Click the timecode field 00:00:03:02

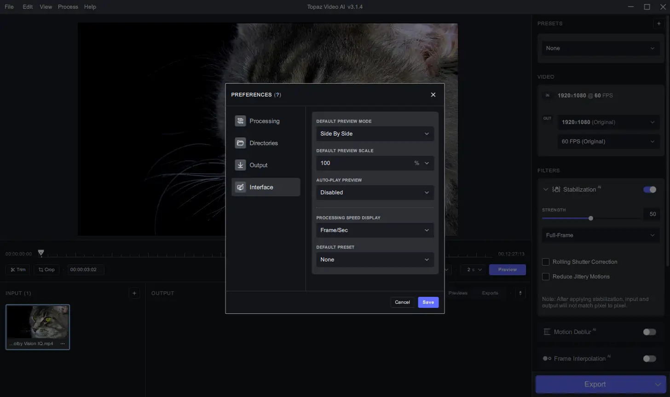[x=86, y=270]
